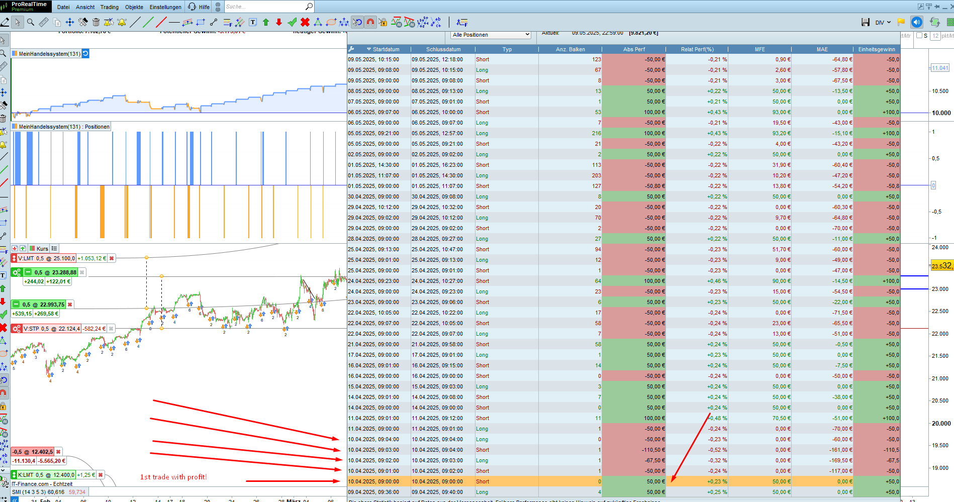Open the DIV dropdown
The height and width of the screenshot is (502, 954).
(x=883, y=22)
